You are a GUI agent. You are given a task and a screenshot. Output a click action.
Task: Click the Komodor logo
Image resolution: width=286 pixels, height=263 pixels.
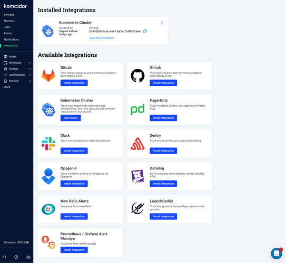point(15,6)
